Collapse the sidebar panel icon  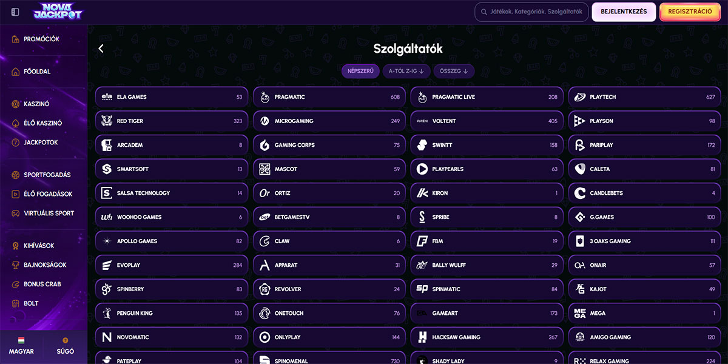15,12
